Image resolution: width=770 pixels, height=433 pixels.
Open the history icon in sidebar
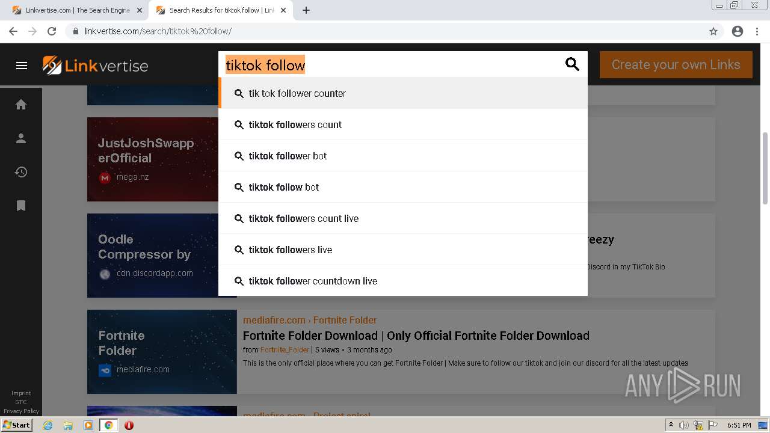coord(21,172)
